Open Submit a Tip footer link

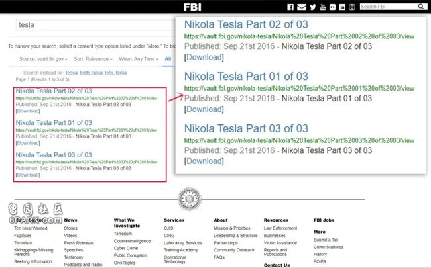(326, 240)
